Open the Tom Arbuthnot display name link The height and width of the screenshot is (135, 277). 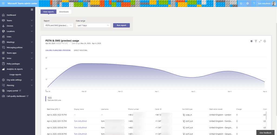coord(81,121)
